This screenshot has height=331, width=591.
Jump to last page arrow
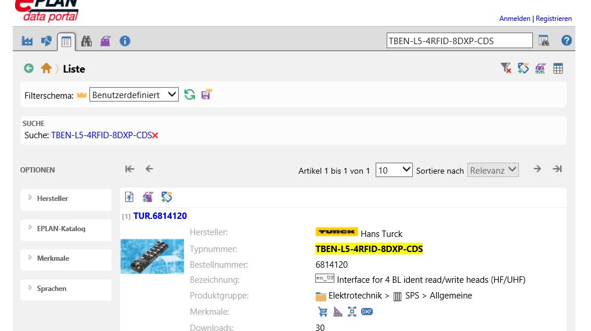click(x=557, y=169)
